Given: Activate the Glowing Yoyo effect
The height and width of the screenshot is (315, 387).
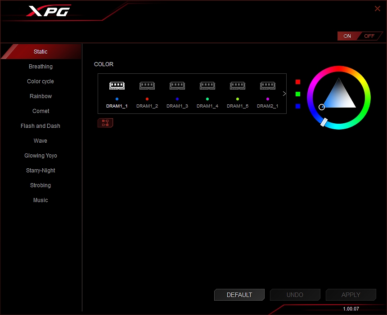Looking at the screenshot, I should click(40, 156).
